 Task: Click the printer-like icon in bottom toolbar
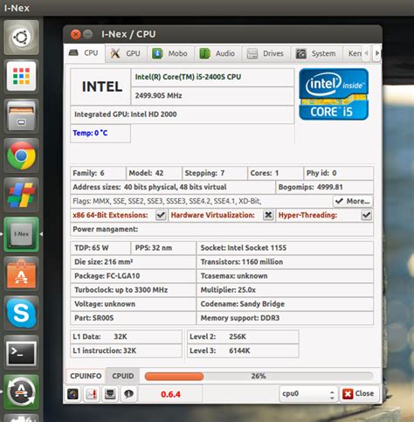[110, 394]
